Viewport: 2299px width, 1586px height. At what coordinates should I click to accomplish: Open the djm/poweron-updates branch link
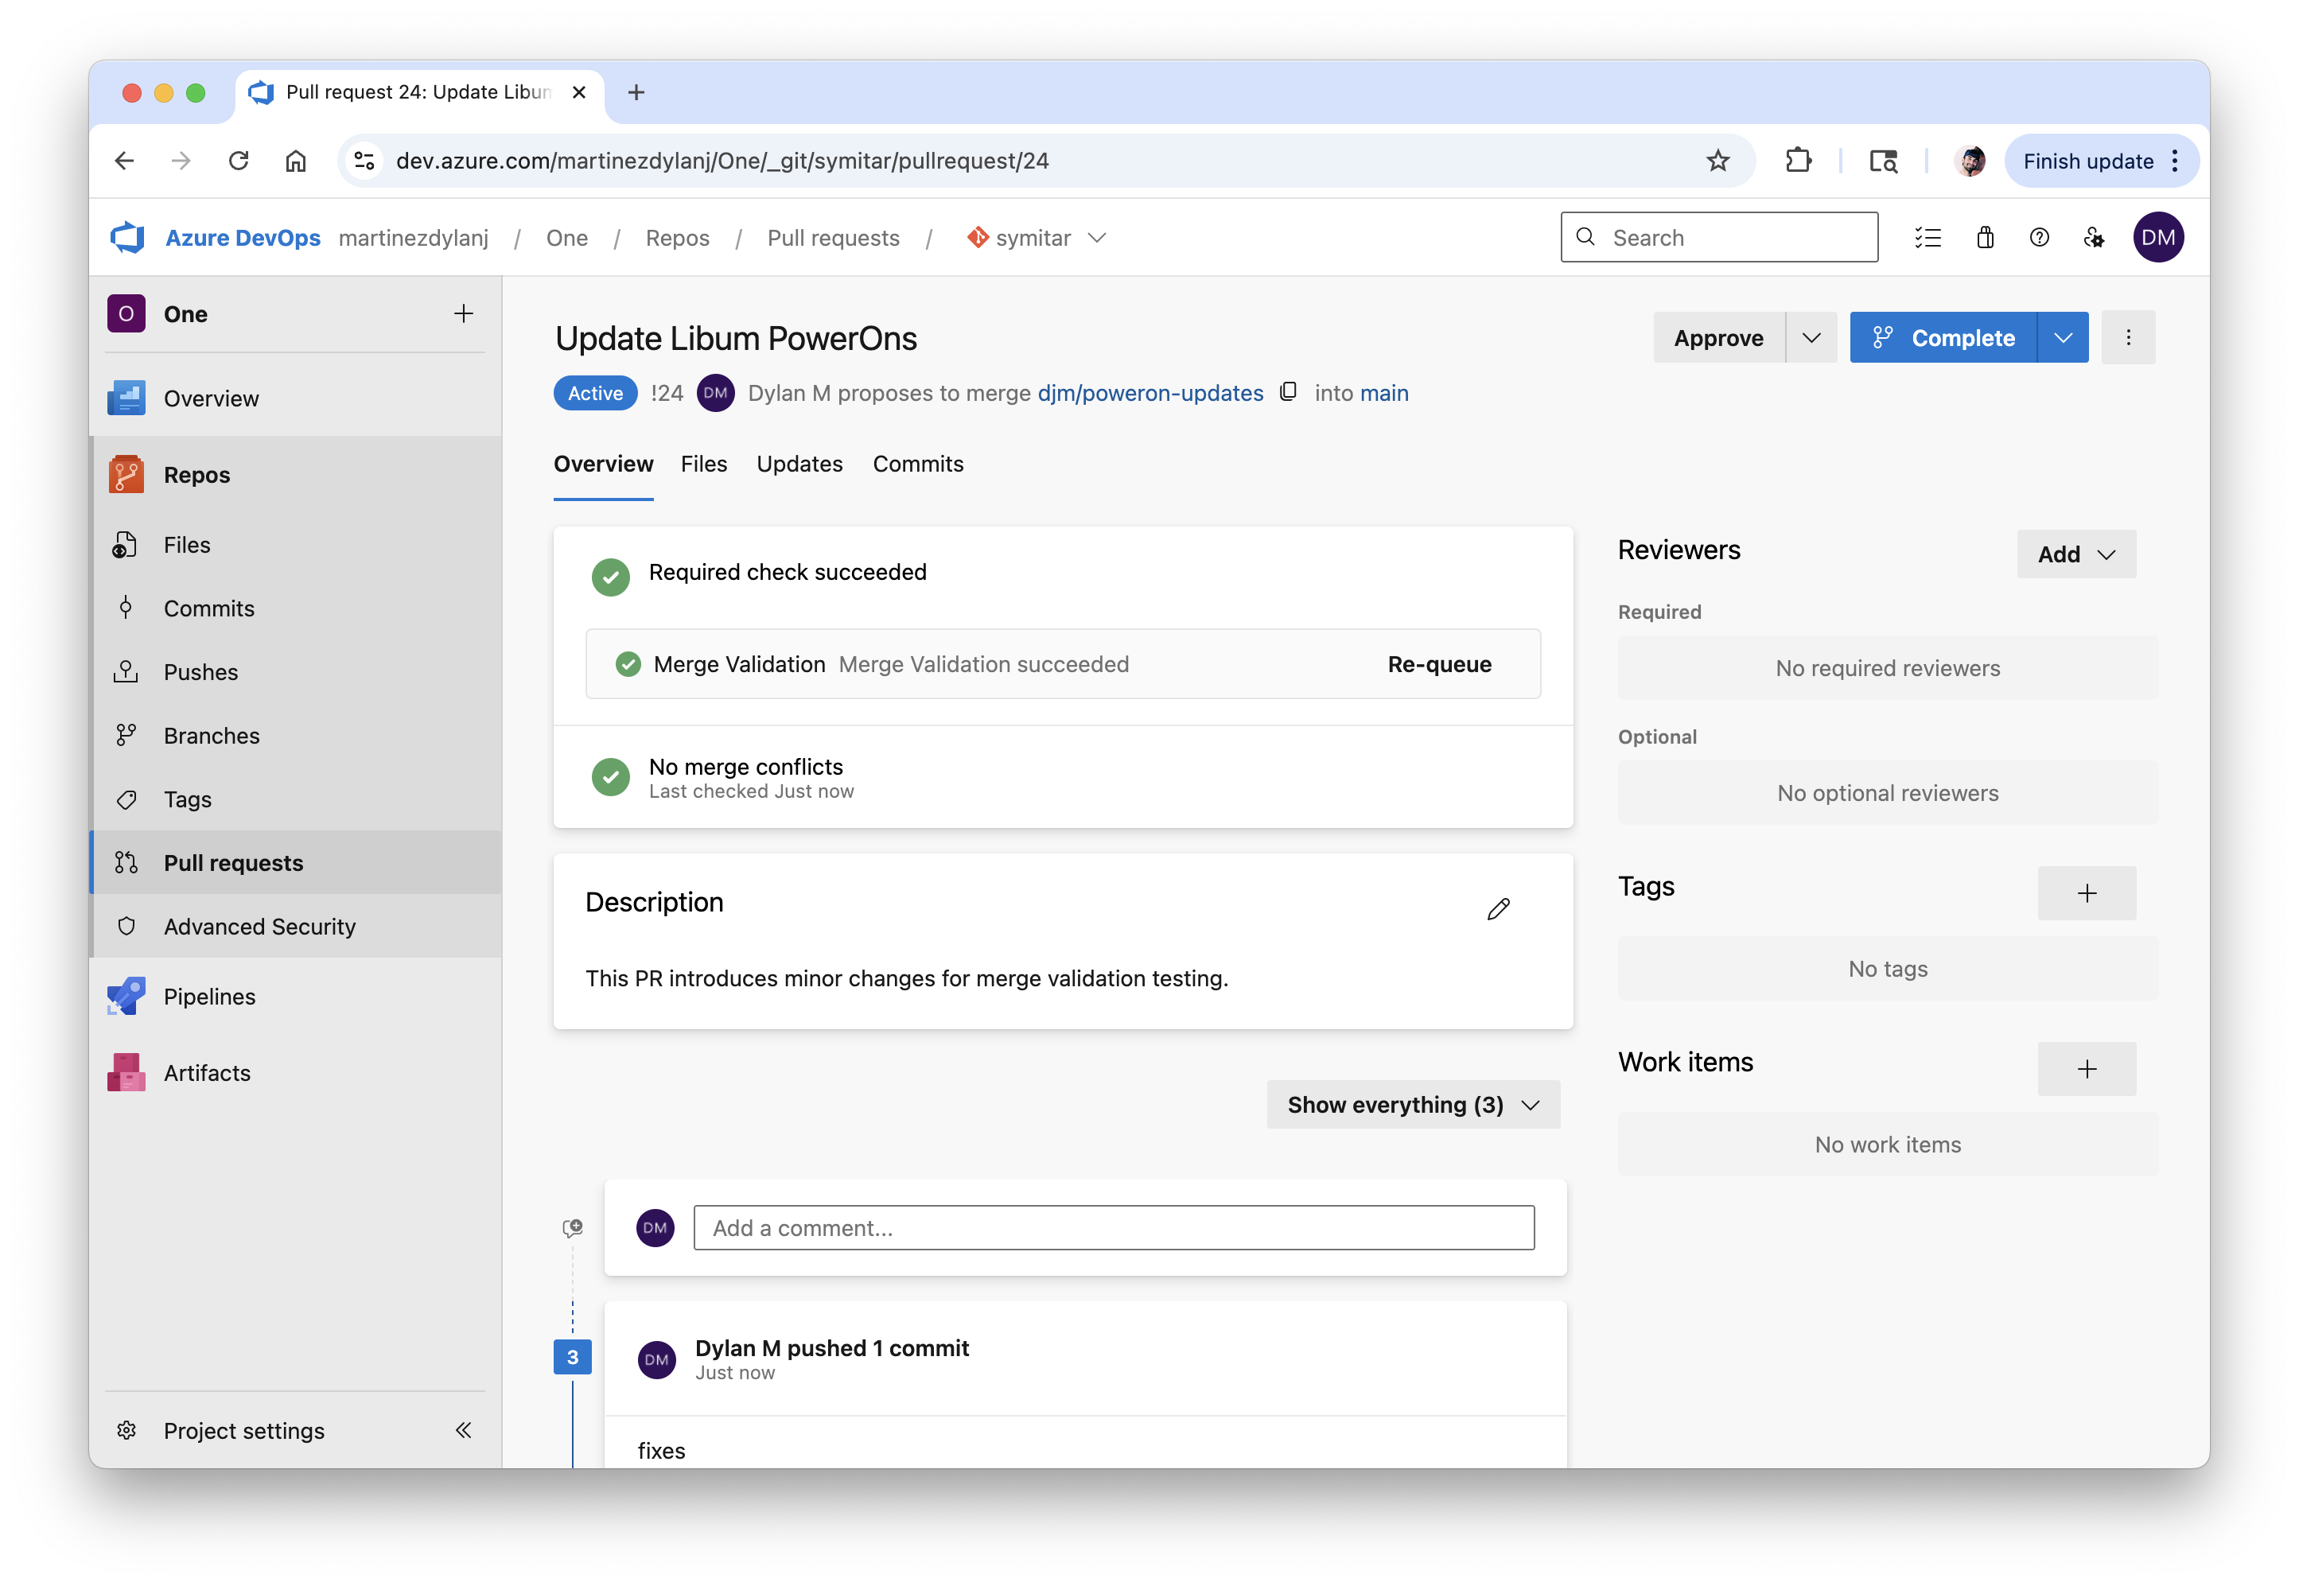pos(1150,394)
